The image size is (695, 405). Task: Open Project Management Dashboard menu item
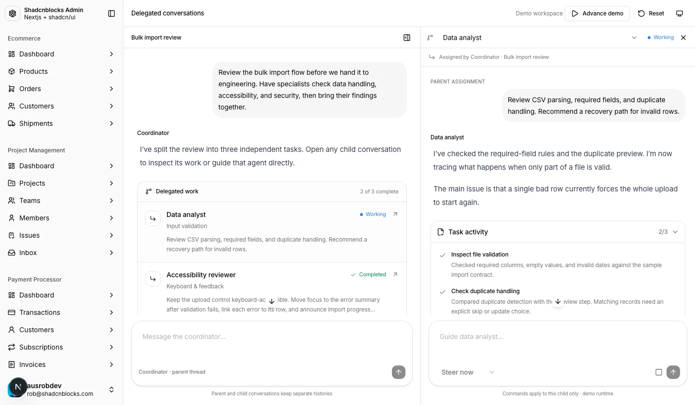[x=62, y=166]
